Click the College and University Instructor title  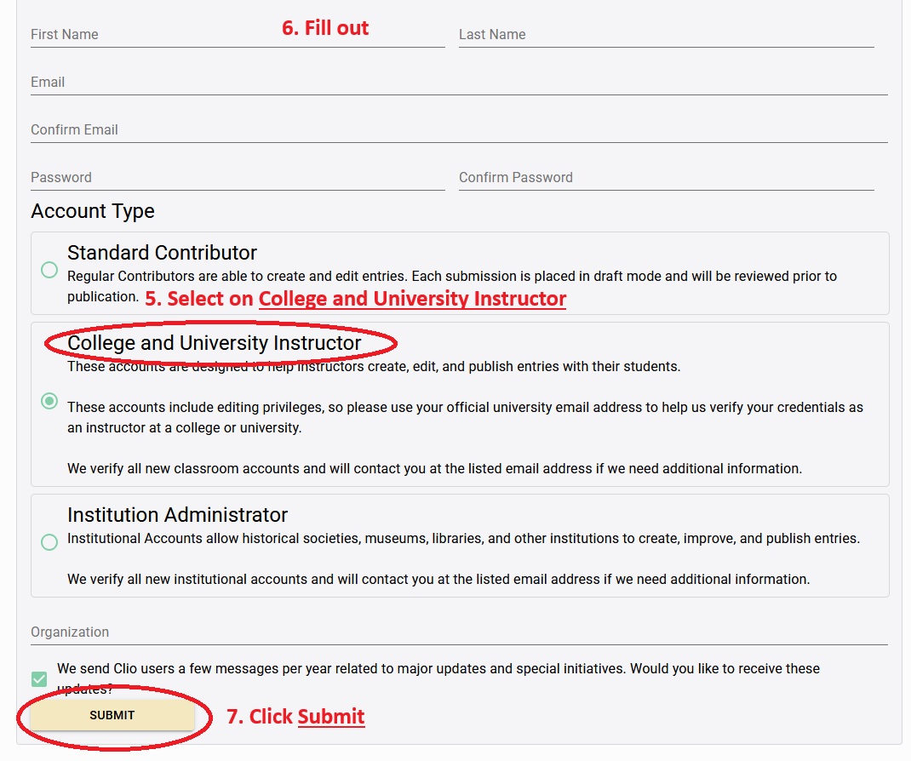(215, 343)
